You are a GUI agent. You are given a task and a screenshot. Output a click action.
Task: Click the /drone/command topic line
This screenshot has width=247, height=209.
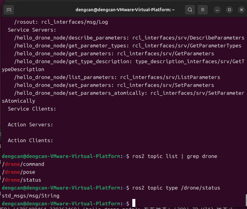[23, 164]
